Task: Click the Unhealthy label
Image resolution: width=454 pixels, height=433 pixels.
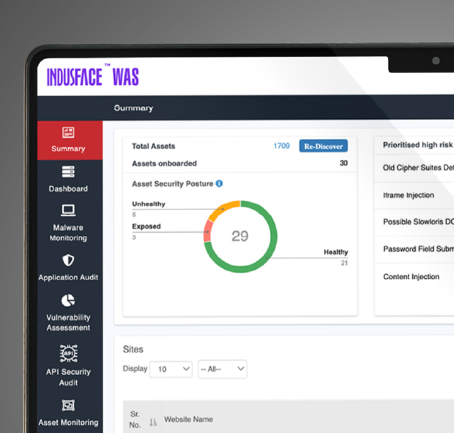Action: click(149, 204)
